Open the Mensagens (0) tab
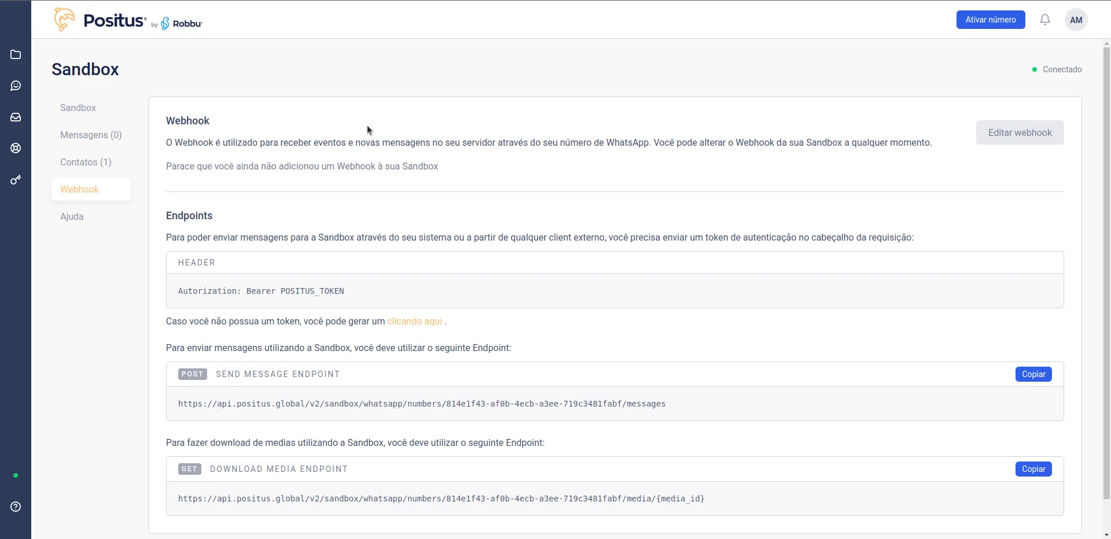1111x539 pixels. (x=91, y=135)
